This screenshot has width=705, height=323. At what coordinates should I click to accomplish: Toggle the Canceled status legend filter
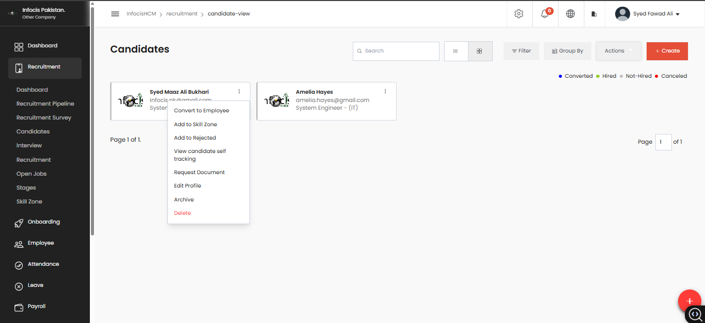(670, 76)
